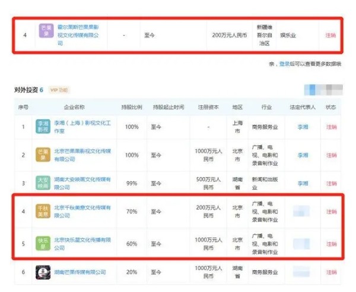Click 商务服务业 industry in 湖南芒果传媒 row

(x=265, y=272)
